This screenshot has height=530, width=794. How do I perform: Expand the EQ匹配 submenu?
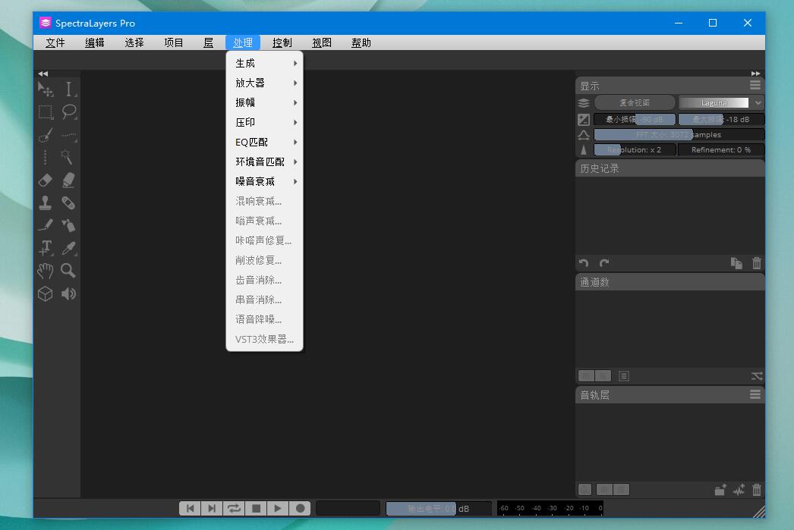click(264, 142)
